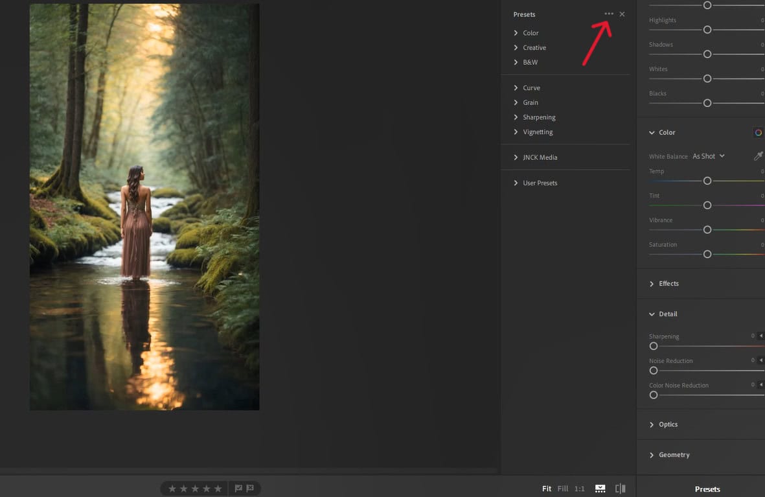Viewport: 765px width, 497px height.
Task: Click the Detail Sharpening slider handle
Action: pyautogui.click(x=654, y=346)
